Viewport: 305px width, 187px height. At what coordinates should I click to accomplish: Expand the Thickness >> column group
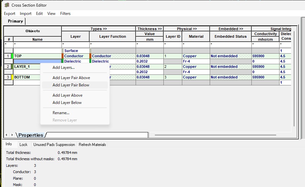(x=150, y=29)
